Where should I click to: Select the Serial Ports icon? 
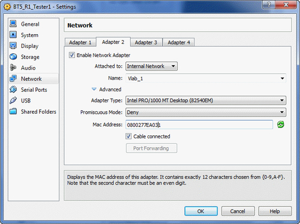pyautogui.click(x=13, y=89)
